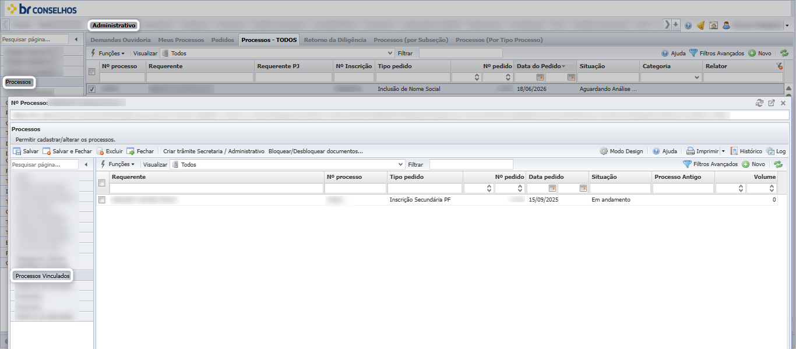Image resolution: width=796 pixels, height=349 pixels.
Task: Switch to the Meus Processos tab
Action: coord(181,40)
